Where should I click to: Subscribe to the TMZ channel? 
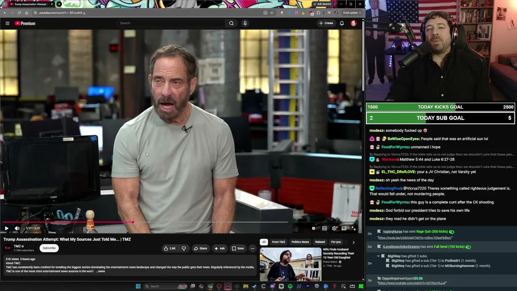49,248
